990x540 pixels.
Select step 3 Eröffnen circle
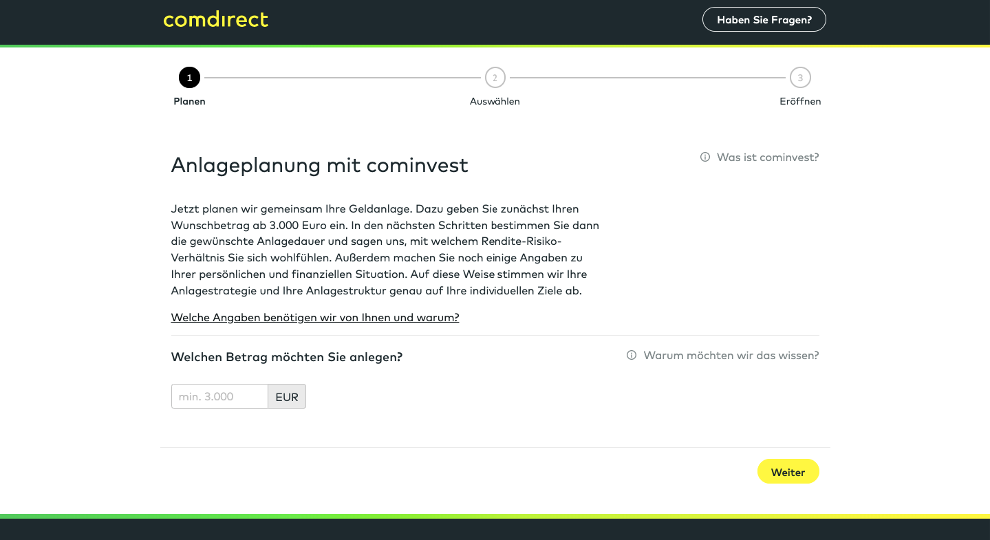[x=800, y=78]
